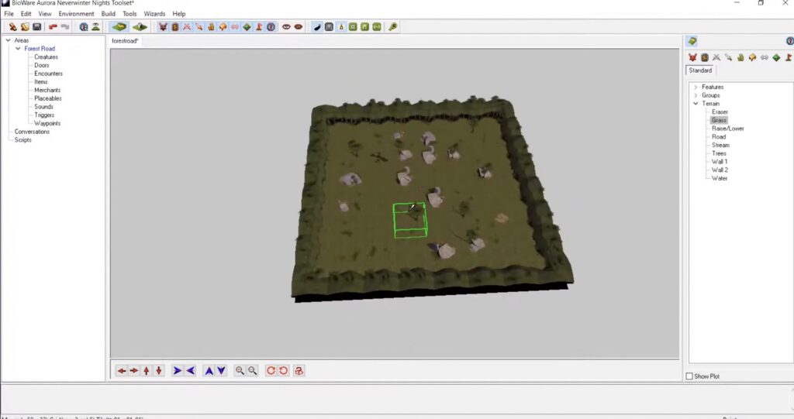
Task: Open the View menu
Action: pos(45,14)
